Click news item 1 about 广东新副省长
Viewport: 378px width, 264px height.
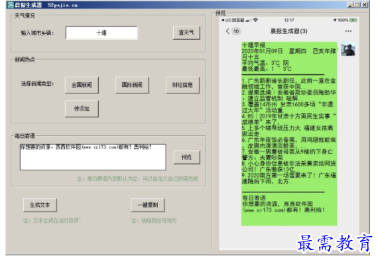point(288,84)
